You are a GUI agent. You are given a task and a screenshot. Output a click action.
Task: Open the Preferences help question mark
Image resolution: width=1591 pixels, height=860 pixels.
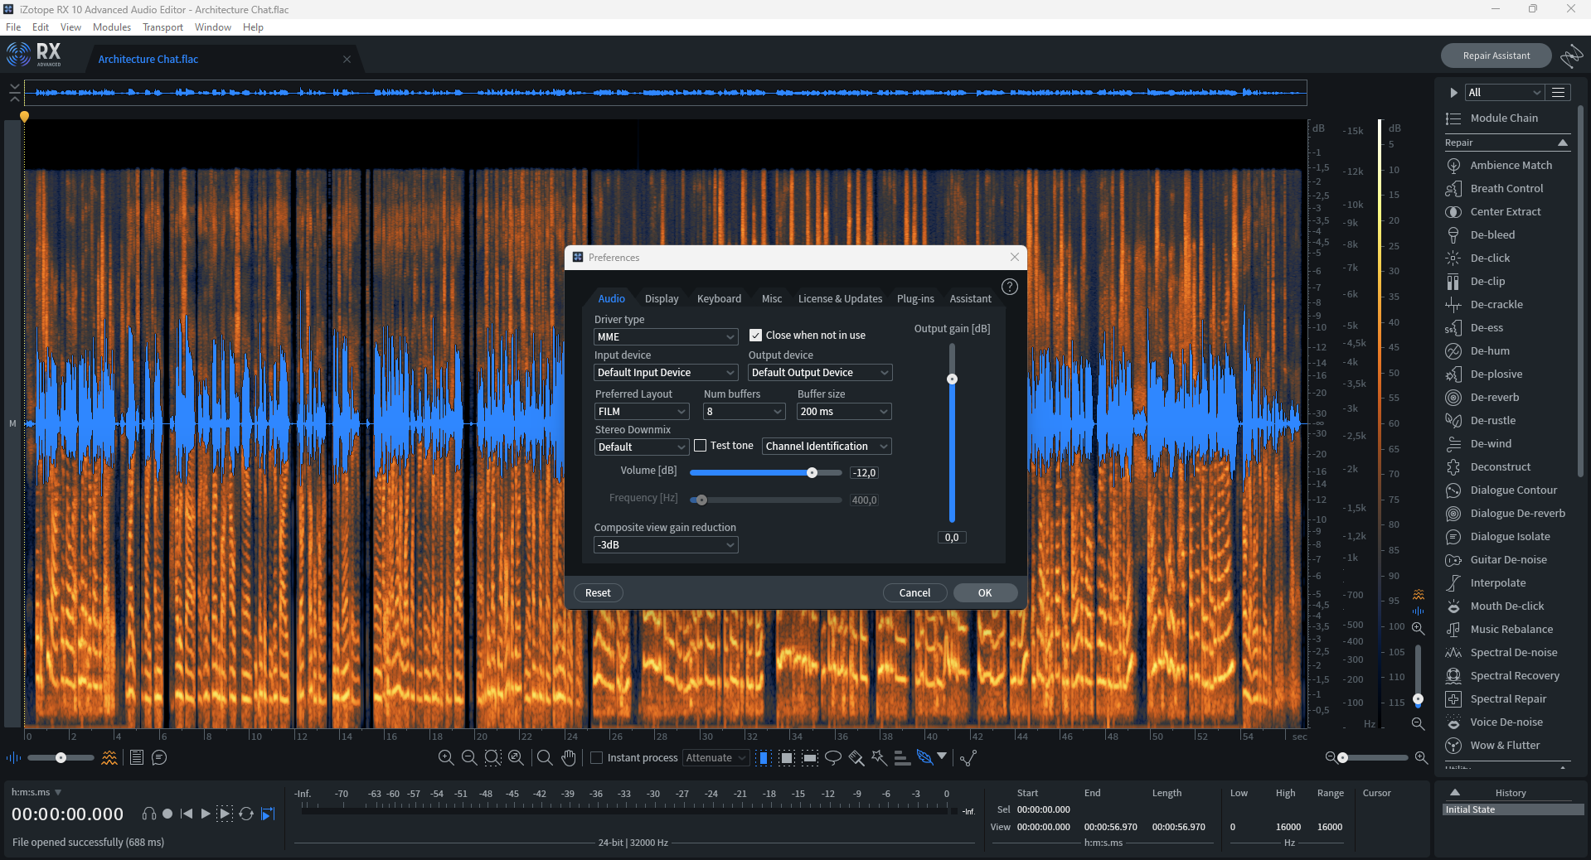point(1010,287)
